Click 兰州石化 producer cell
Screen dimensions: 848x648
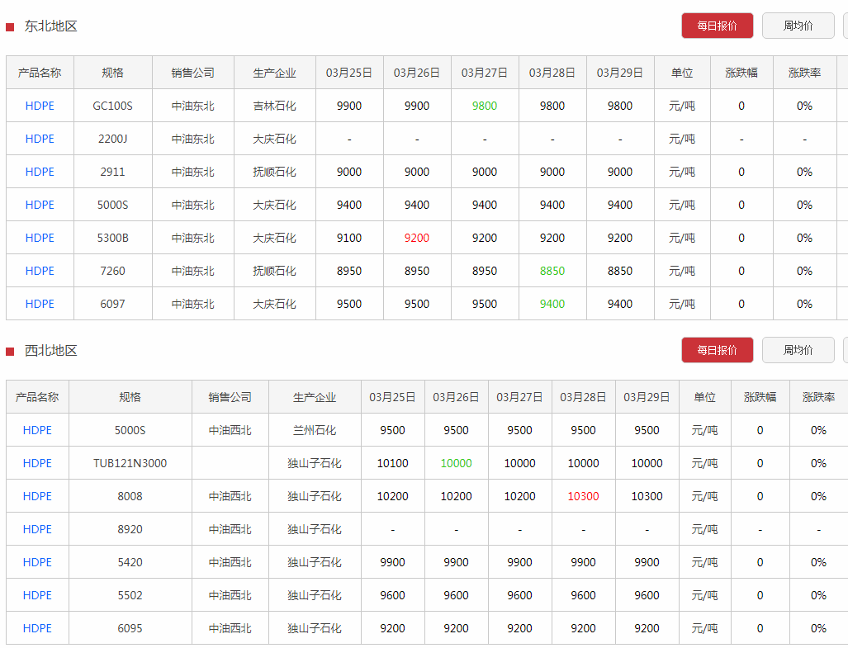click(315, 430)
